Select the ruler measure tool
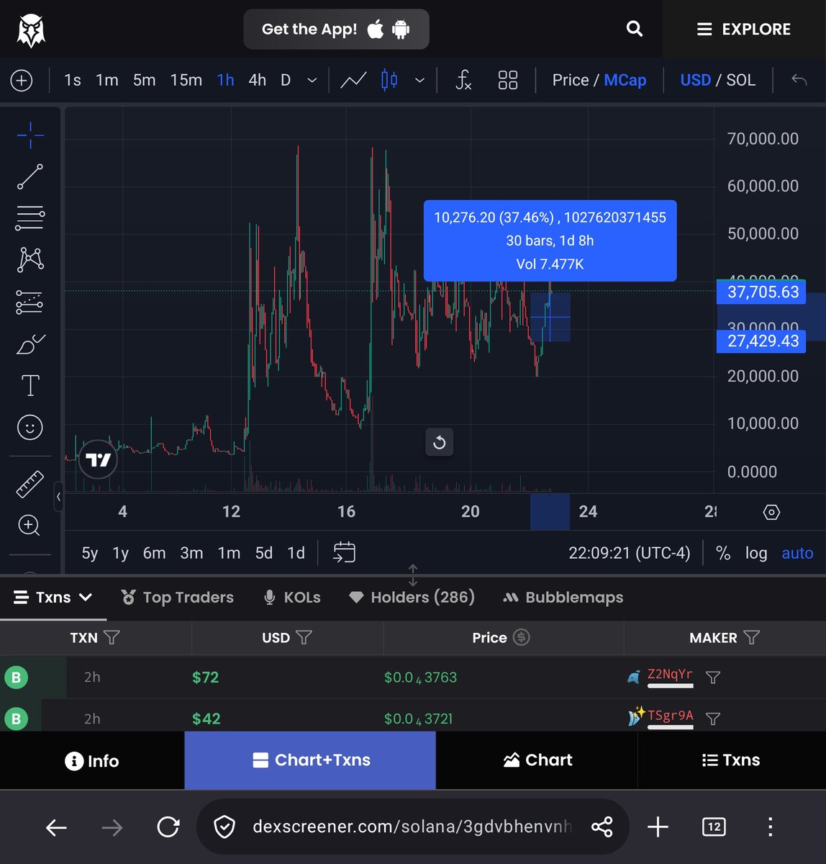This screenshot has width=826, height=864. [x=30, y=485]
